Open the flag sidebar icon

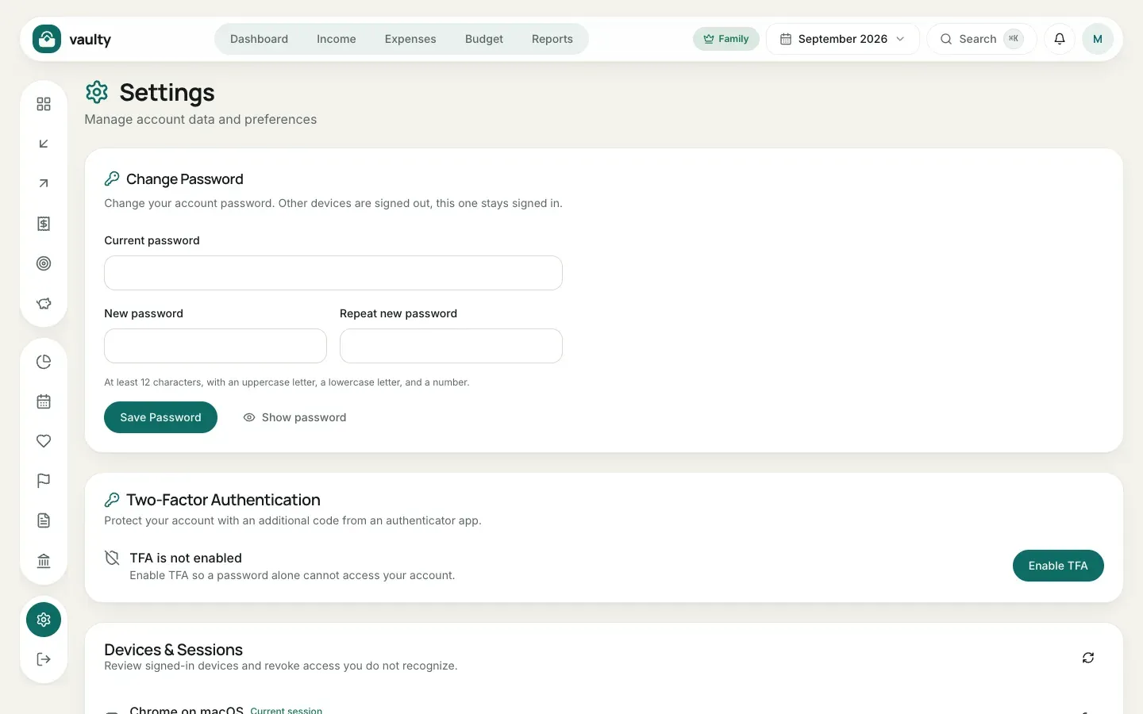[x=44, y=481]
